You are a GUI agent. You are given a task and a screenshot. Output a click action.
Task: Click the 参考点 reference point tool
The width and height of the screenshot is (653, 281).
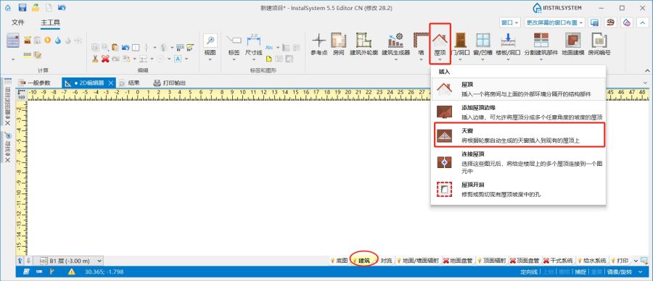319,45
